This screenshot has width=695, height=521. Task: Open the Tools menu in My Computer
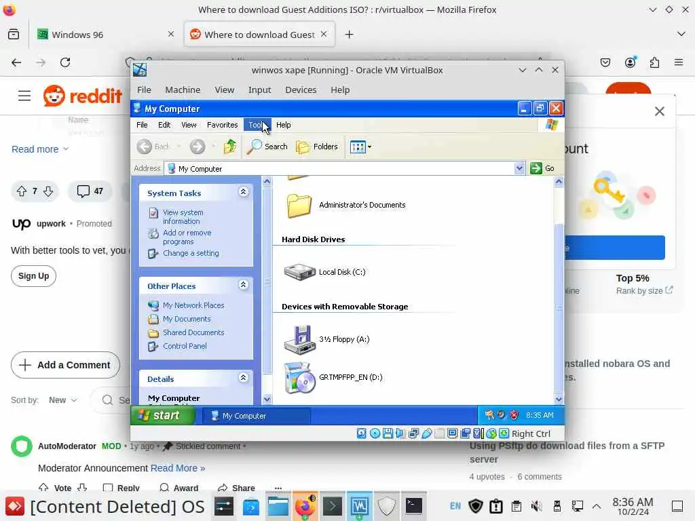click(x=257, y=125)
